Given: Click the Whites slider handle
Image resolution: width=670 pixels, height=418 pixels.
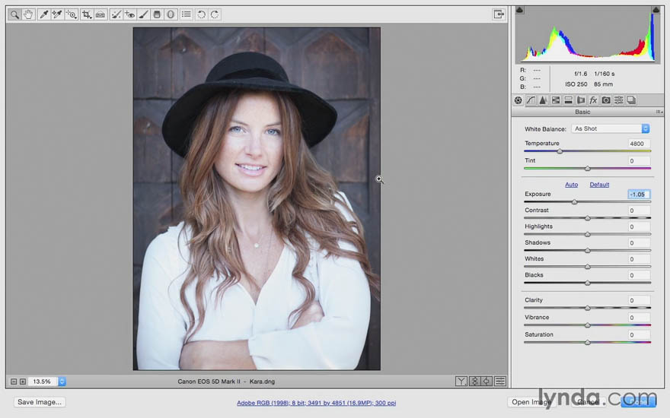Looking at the screenshot, I should pos(588,267).
